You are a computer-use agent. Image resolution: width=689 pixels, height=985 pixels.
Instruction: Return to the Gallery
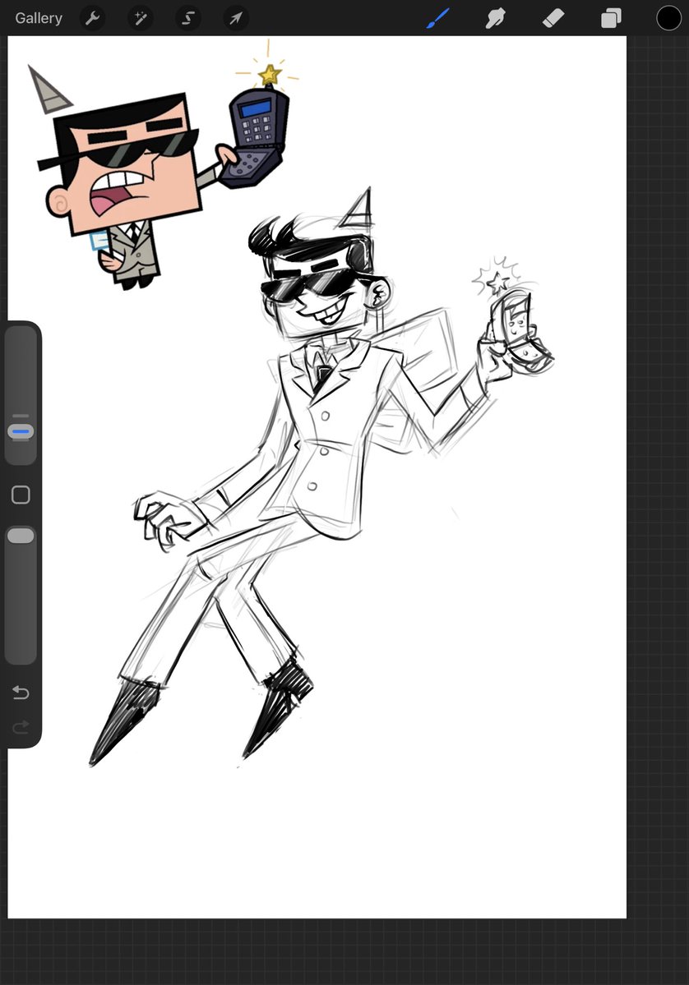pyautogui.click(x=39, y=18)
